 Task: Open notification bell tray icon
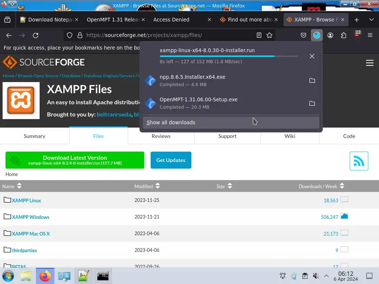click(x=282, y=276)
